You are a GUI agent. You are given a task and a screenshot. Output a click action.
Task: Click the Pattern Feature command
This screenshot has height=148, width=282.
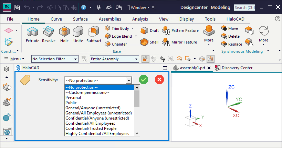point(180,30)
